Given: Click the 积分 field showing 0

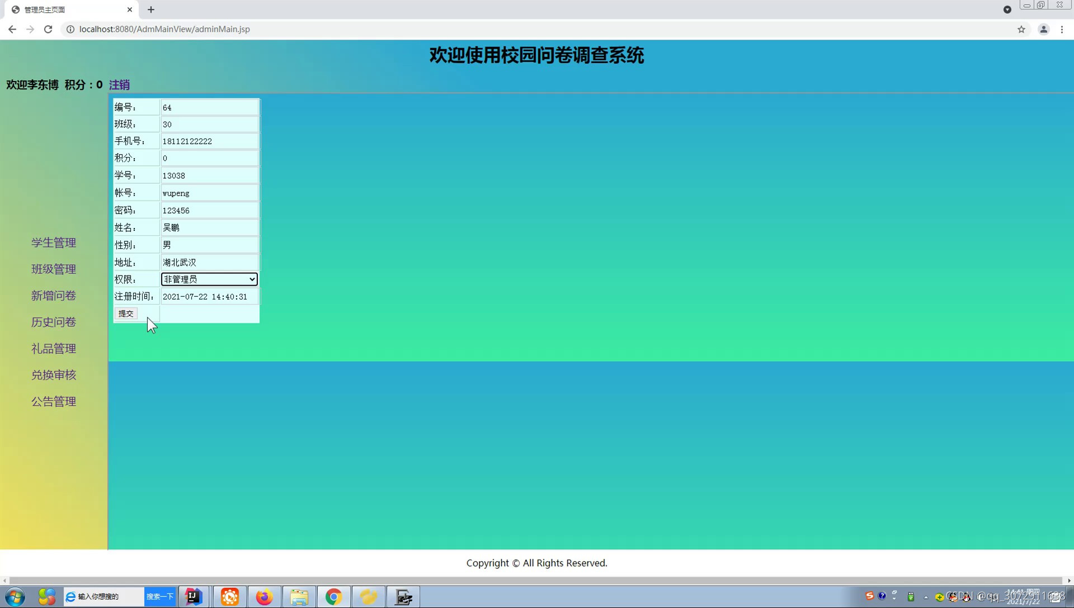Looking at the screenshot, I should 209,158.
